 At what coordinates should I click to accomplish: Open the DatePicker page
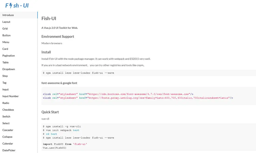pos(19,150)
